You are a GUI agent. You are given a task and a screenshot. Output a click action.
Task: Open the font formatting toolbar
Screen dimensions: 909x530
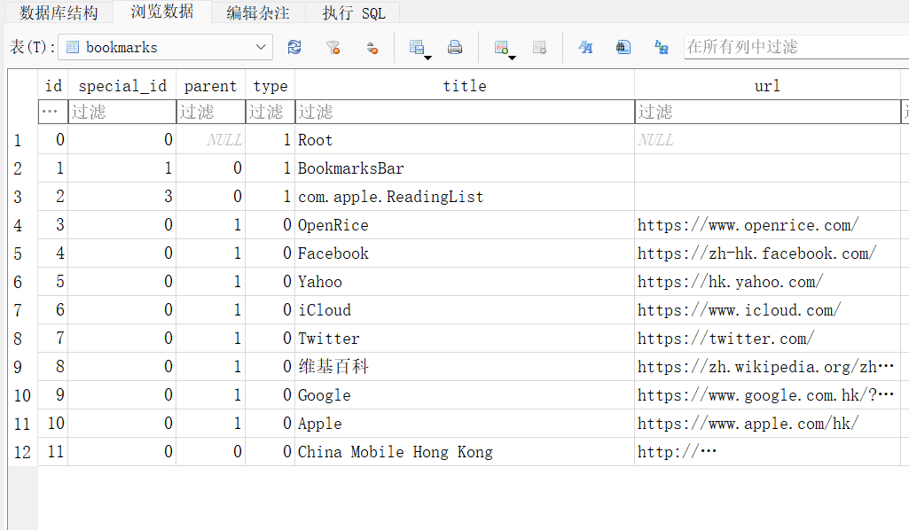[x=585, y=47]
